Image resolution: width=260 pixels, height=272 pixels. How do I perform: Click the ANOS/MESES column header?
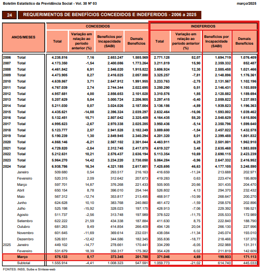tap(23, 37)
